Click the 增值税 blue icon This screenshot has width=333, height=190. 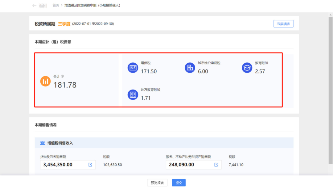pos(133,68)
